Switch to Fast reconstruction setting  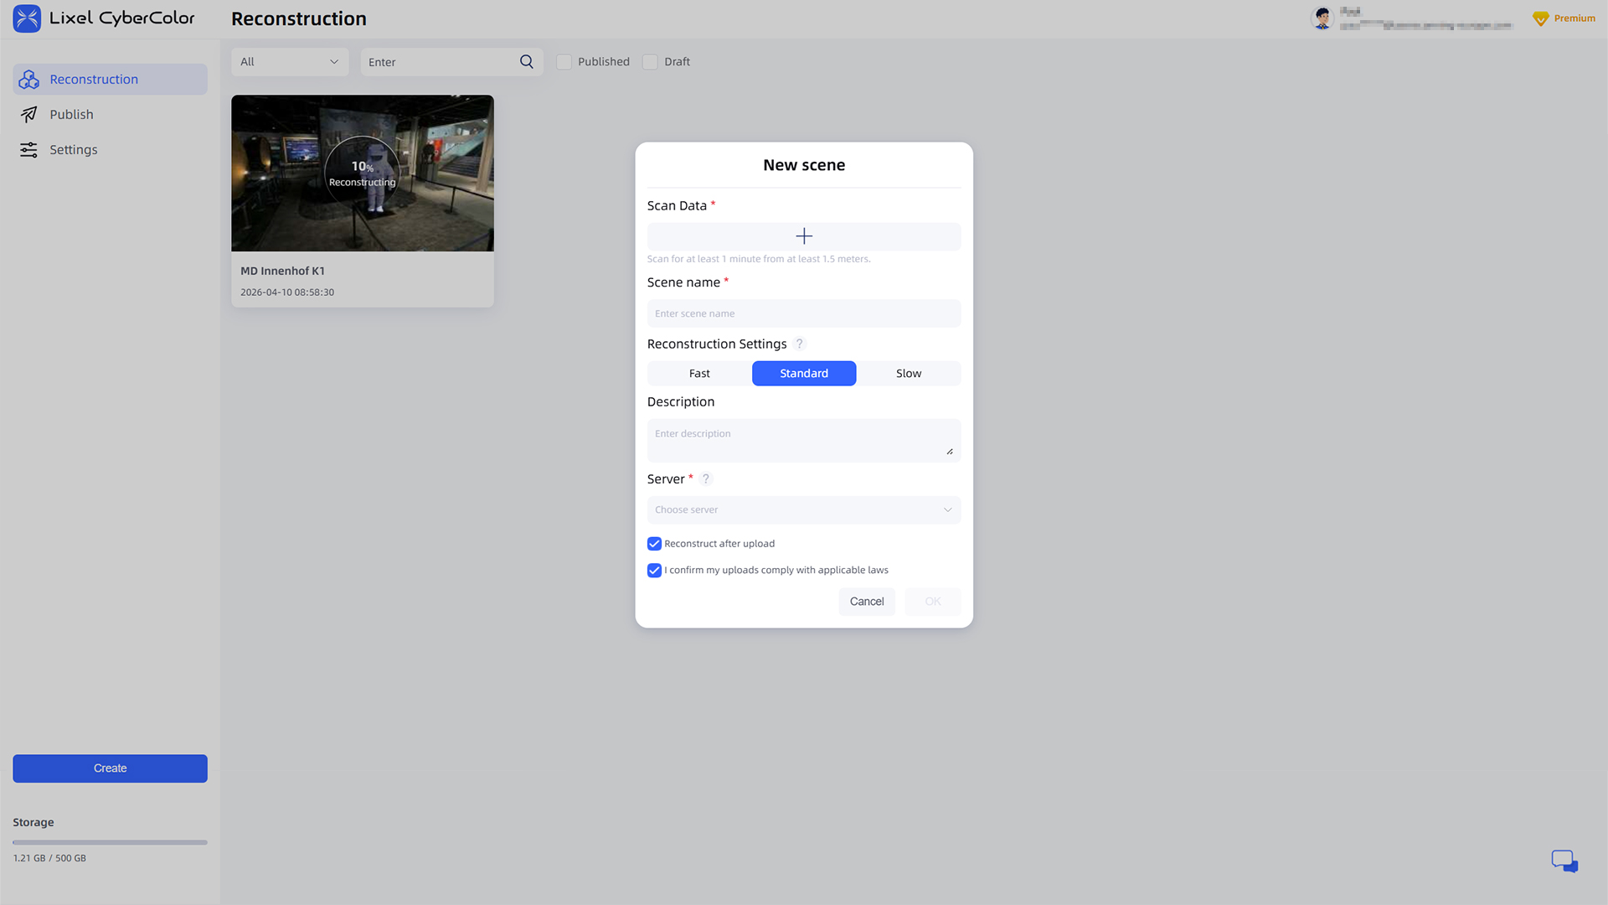[699, 374]
